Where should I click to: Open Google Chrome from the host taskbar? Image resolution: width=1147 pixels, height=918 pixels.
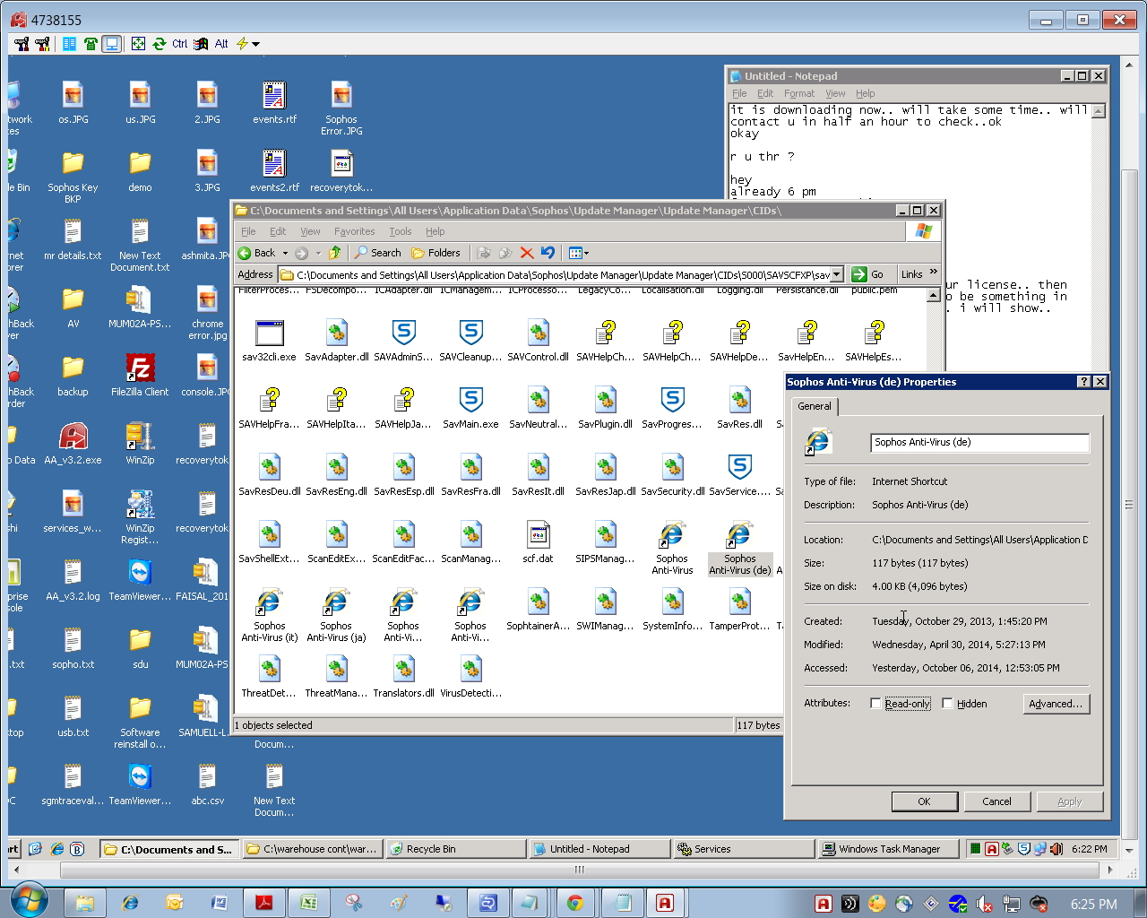pos(575,903)
